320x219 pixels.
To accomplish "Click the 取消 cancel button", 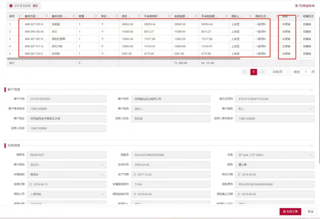I will 310,211.
